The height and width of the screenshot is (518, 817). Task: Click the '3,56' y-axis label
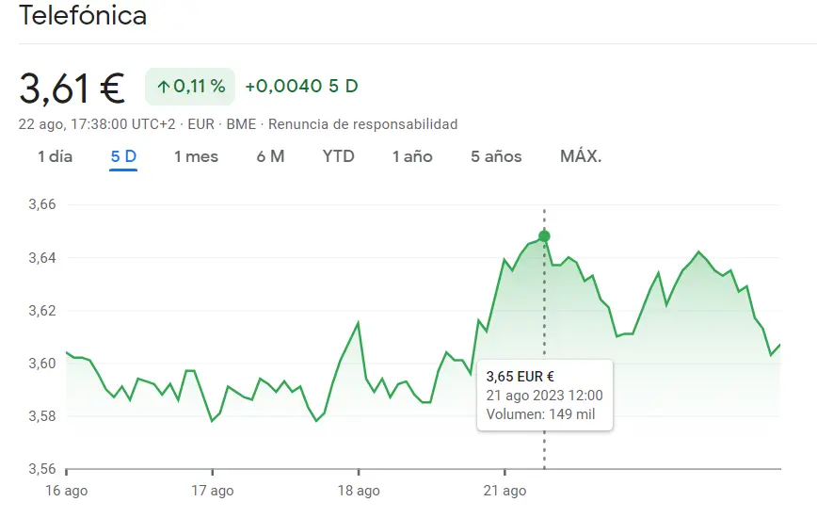42,468
